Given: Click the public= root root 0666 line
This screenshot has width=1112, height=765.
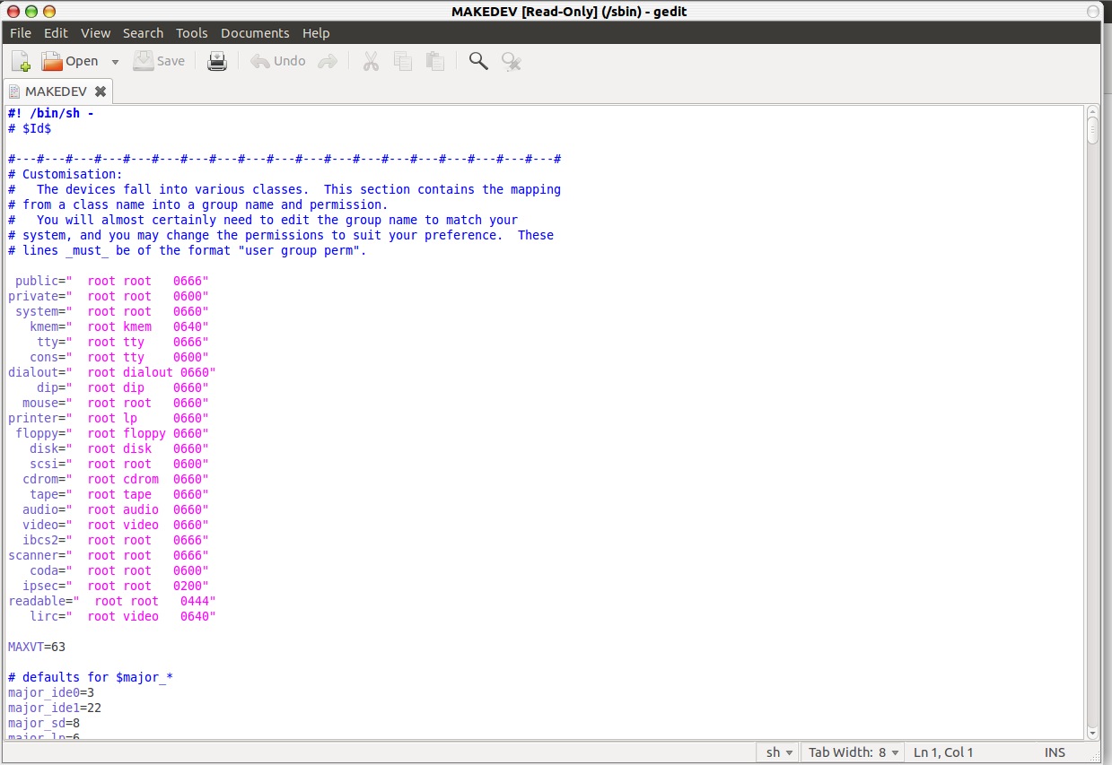Looking at the screenshot, I should (112, 281).
